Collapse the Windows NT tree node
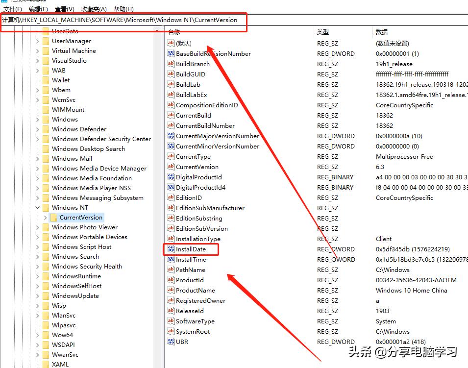468x368 pixels. (x=39, y=207)
